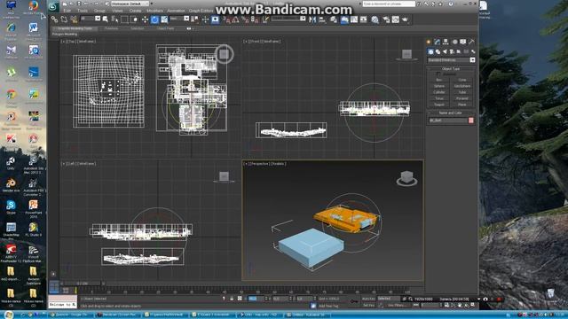
Task: Click the Mirror tool icon
Action: pyautogui.click(x=312, y=19)
